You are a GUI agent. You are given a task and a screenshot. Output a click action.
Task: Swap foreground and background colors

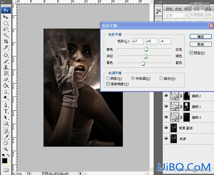point(8,155)
